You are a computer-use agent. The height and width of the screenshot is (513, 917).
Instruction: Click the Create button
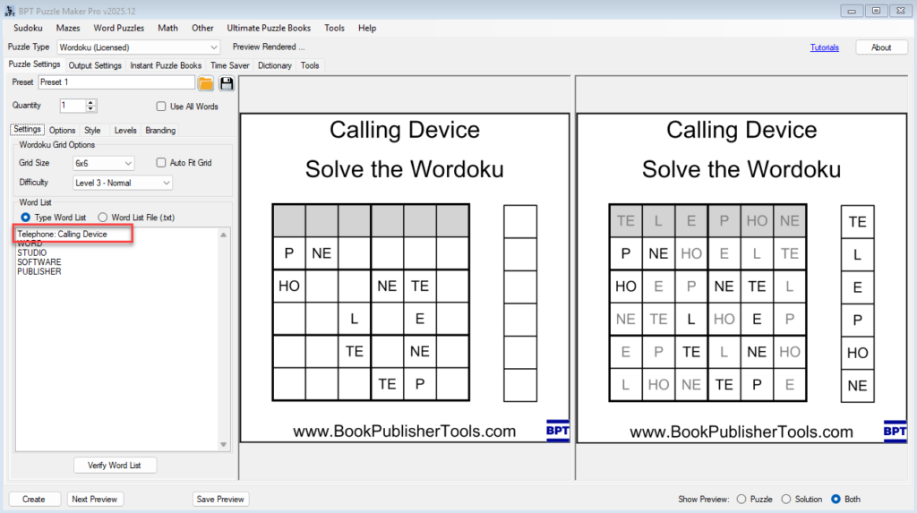[x=34, y=499]
